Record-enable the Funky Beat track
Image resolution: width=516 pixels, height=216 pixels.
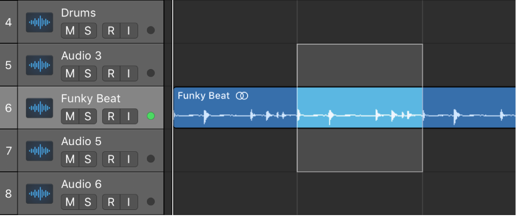[111, 116]
